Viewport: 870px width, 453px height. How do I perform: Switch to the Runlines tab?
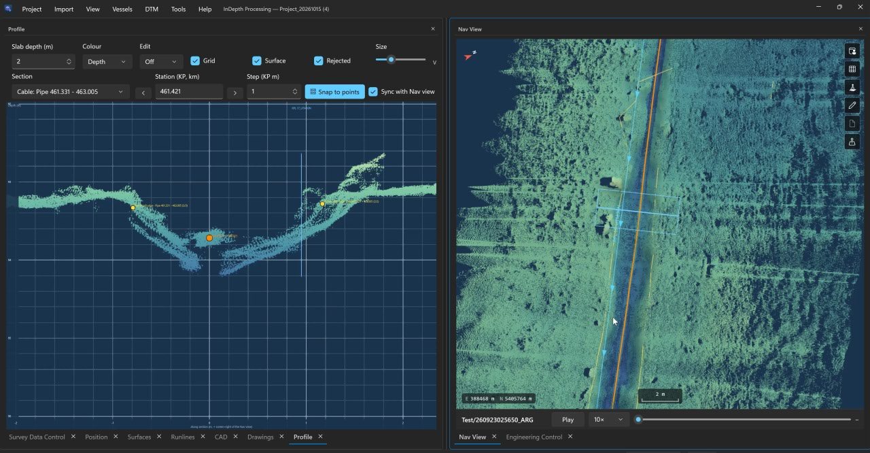(x=183, y=437)
